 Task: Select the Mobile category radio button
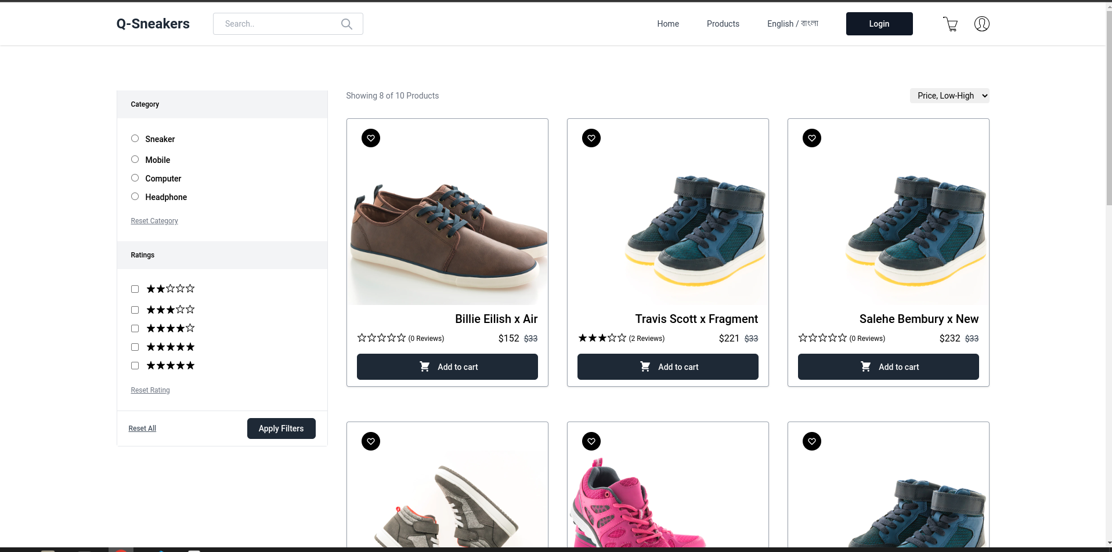click(135, 159)
